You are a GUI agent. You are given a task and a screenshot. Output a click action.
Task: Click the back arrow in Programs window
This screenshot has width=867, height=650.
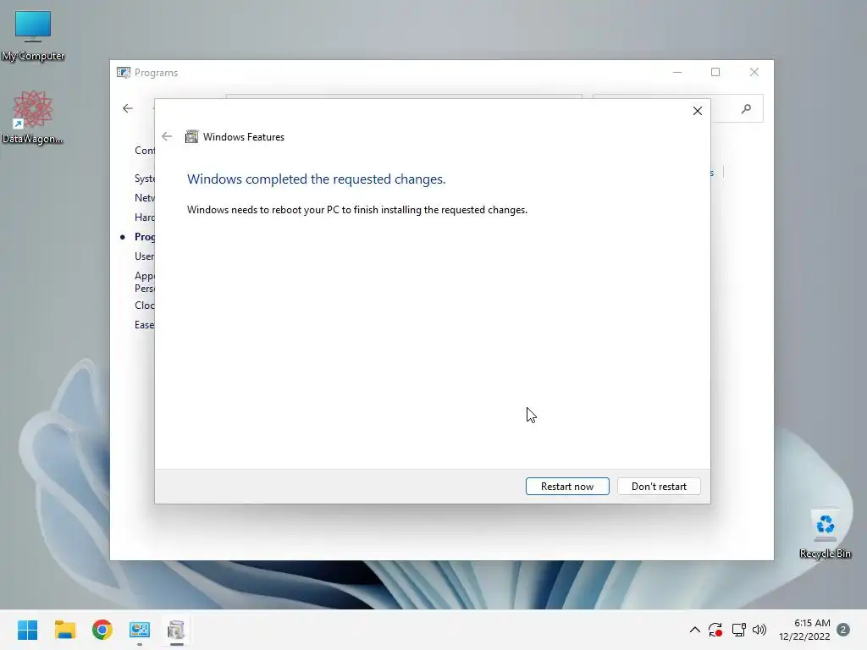point(128,108)
